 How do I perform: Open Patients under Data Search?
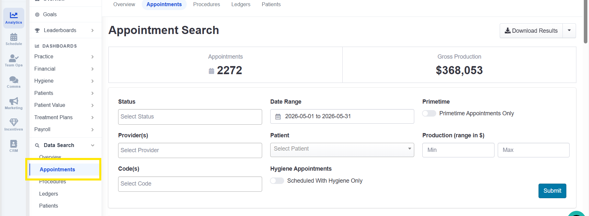click(49, 206)
